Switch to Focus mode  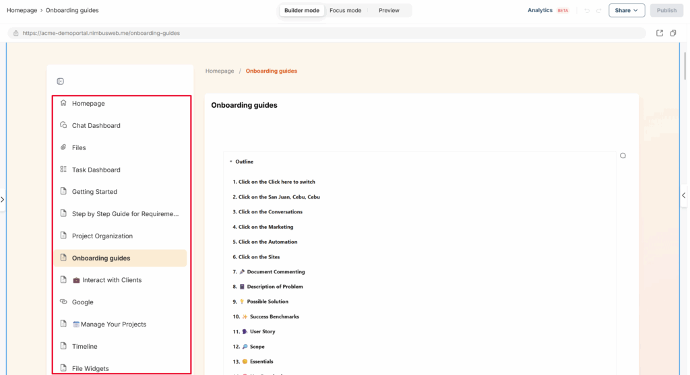[x=346, y=11]
